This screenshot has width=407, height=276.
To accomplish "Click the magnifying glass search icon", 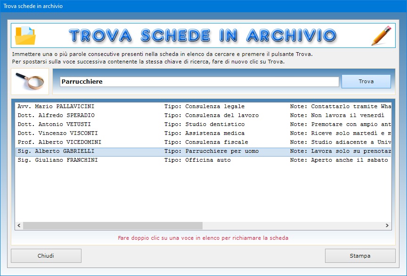I will (x=29, y=81).
